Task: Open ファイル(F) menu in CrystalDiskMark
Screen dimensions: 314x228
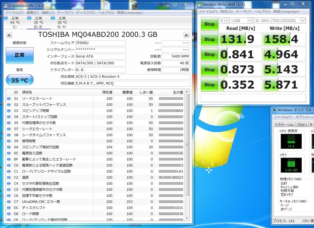Action: (208, 11)
